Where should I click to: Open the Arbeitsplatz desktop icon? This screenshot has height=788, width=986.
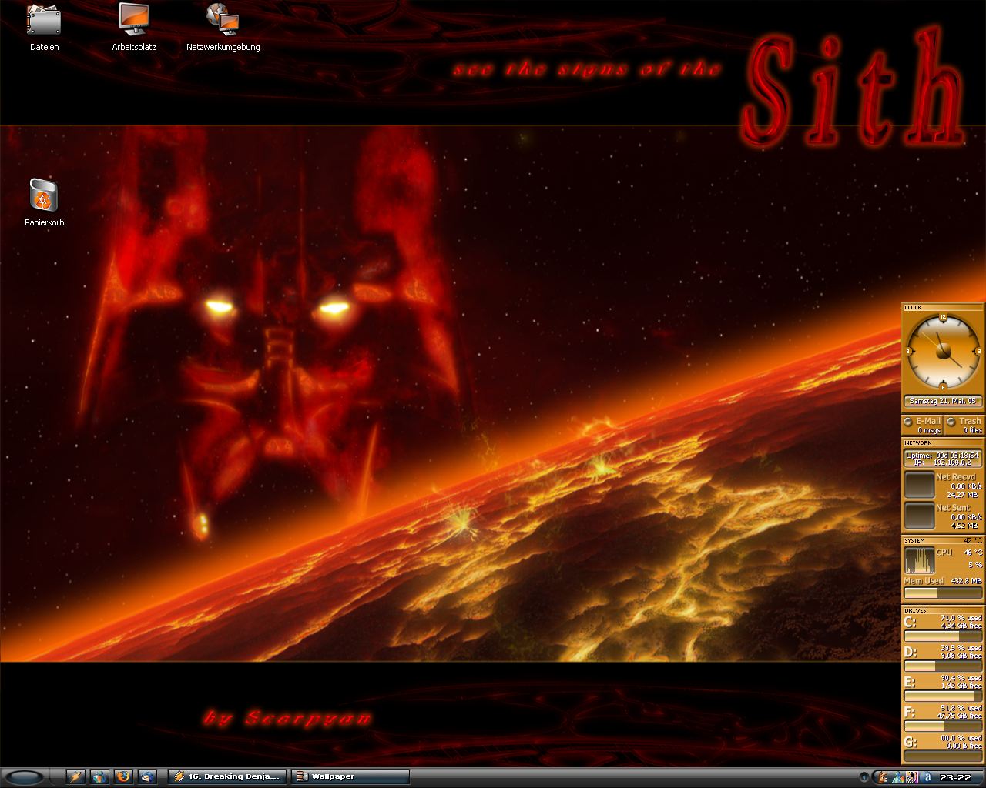pos(134,28)
